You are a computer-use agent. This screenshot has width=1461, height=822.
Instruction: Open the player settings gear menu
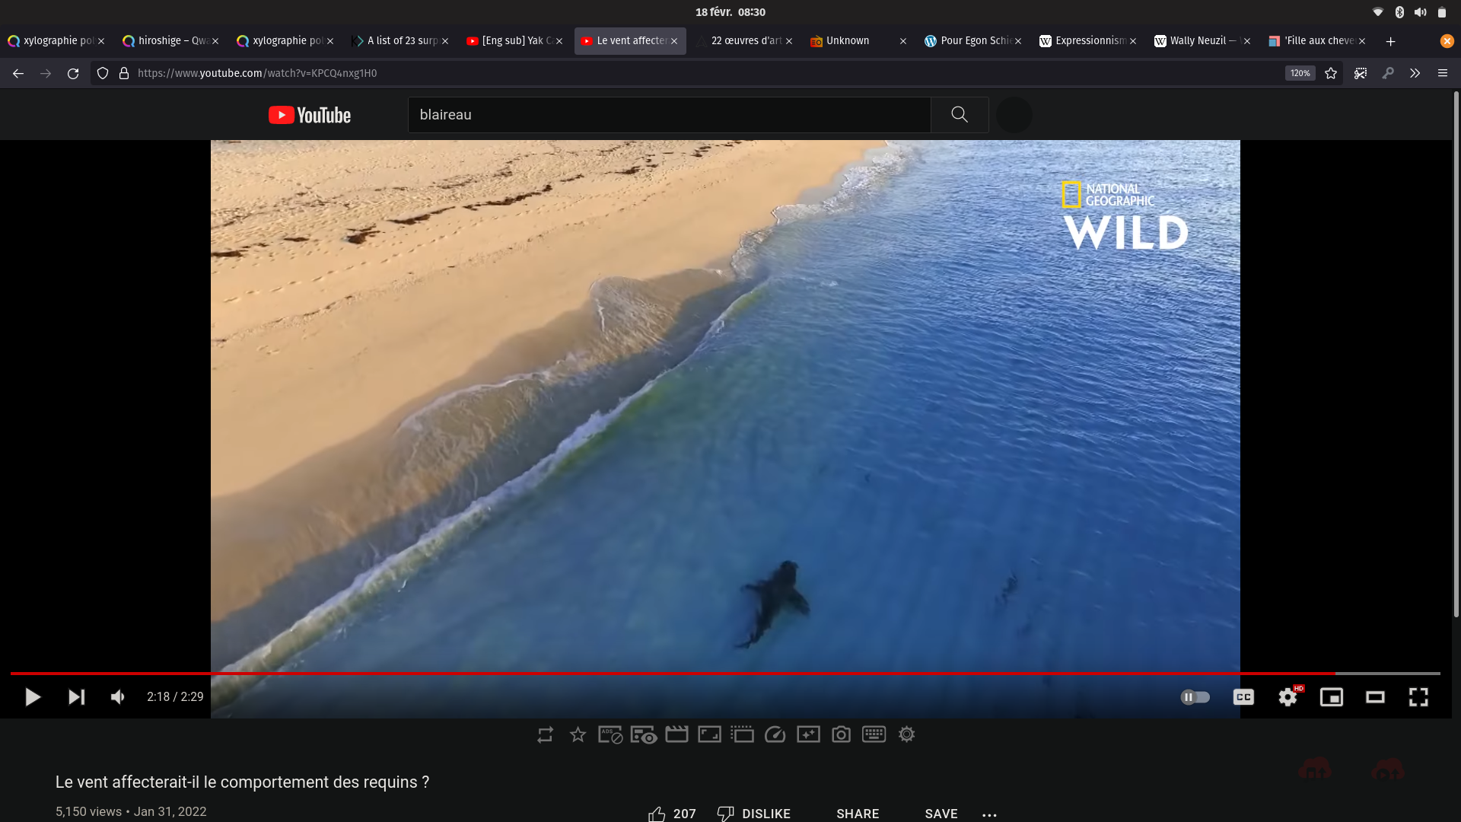1288,697
